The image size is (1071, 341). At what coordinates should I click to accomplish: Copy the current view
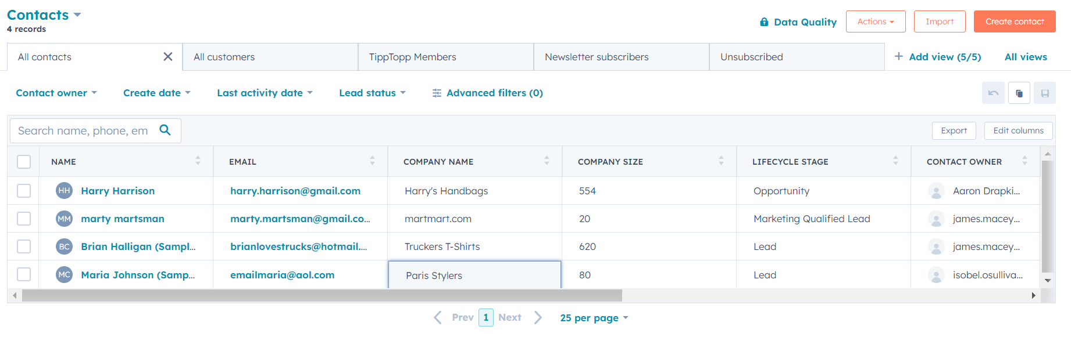coord(1019,93)
